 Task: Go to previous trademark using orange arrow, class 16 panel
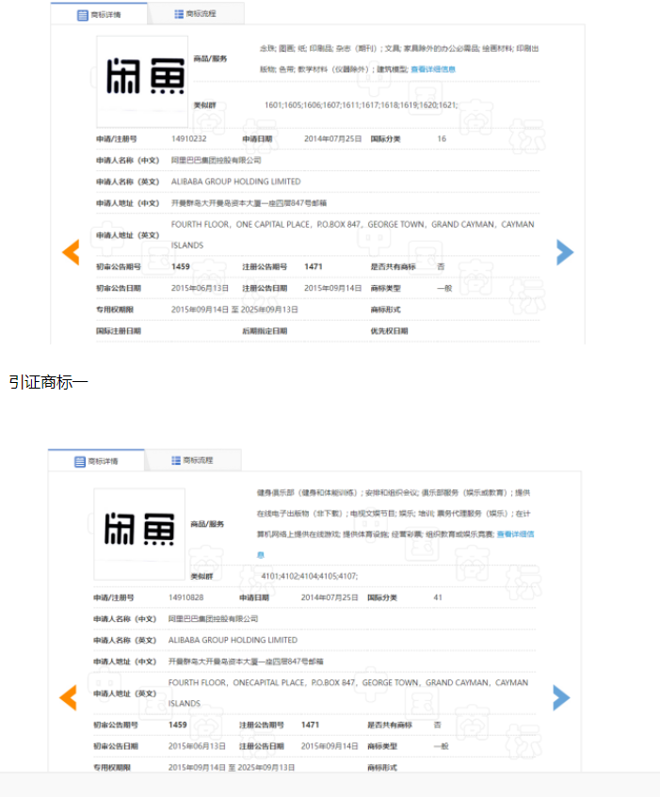71,252
